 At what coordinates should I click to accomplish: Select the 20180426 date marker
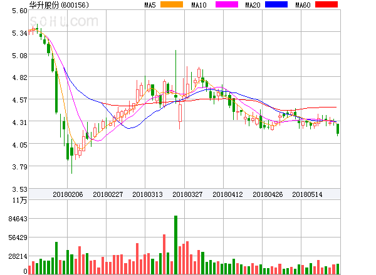(268, 194)
